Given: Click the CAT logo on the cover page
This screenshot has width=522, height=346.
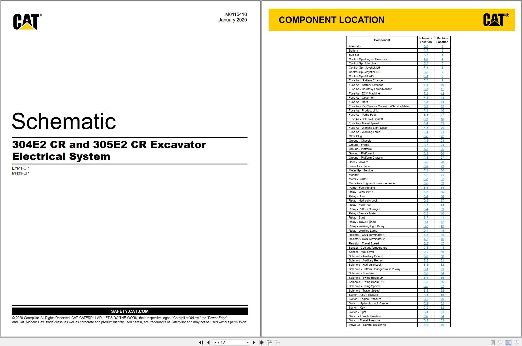Looking at the screenshot, I should (27, 22).
